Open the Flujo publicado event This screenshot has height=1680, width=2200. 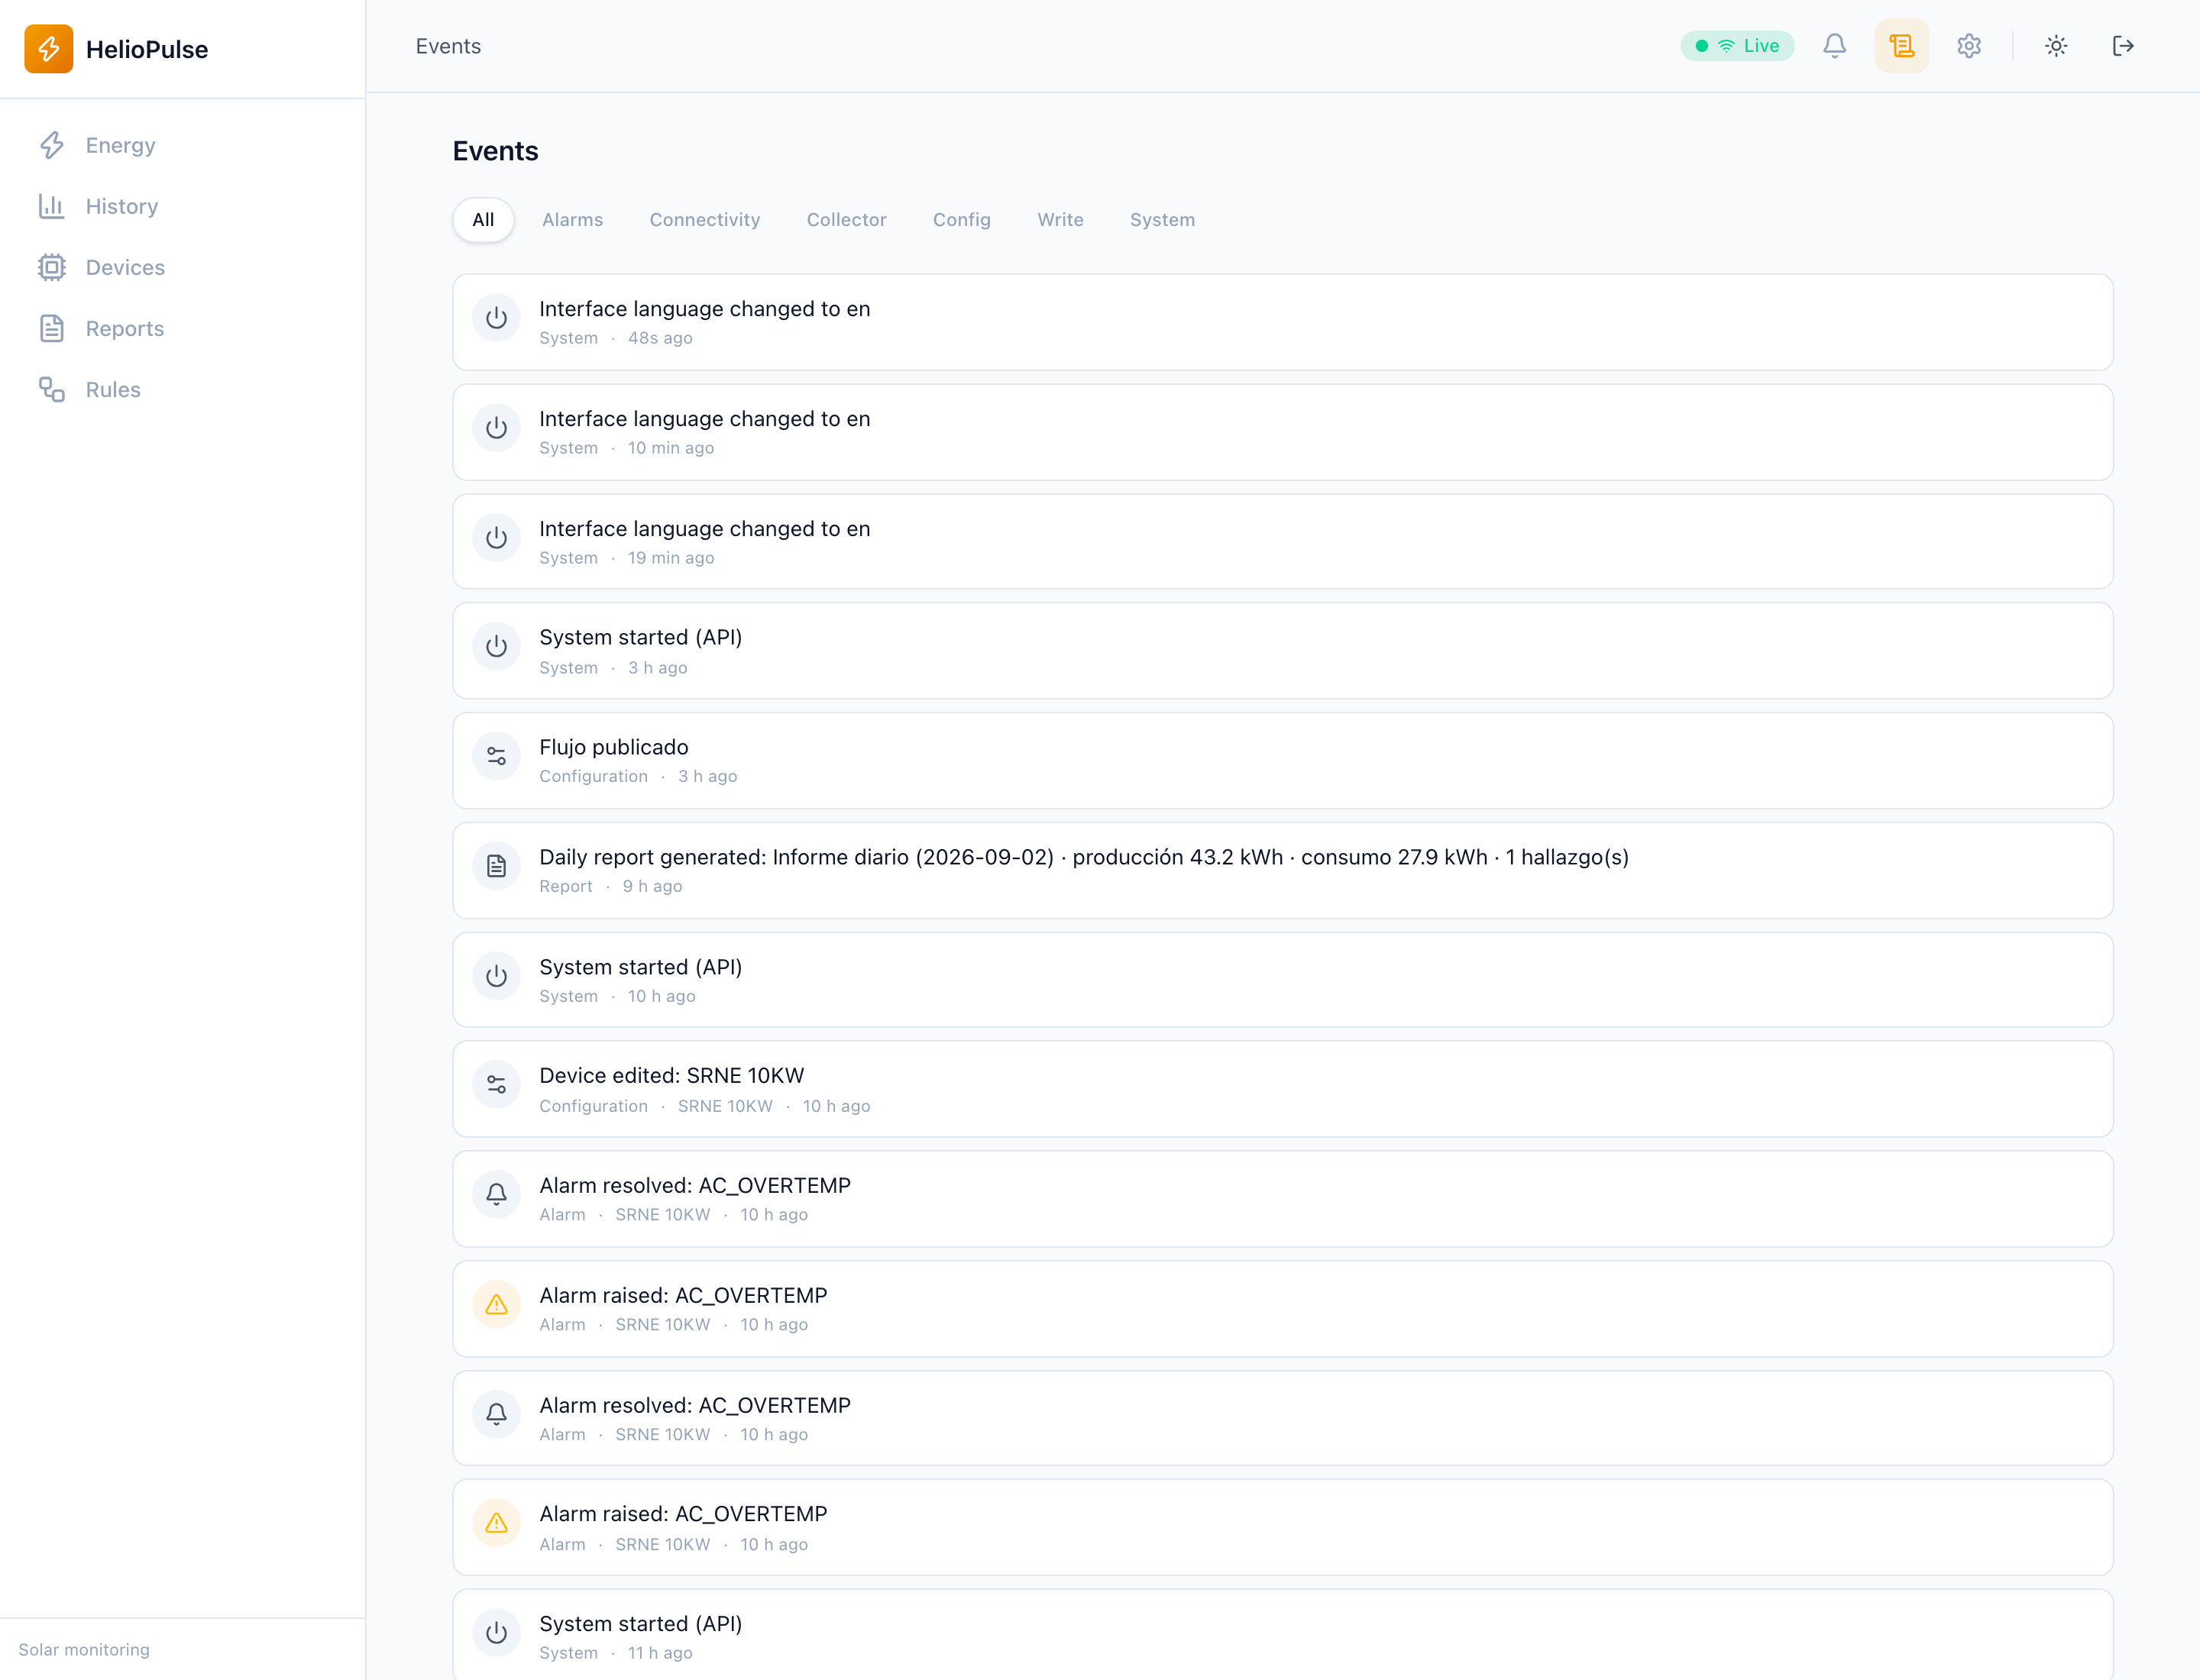coord(1283,761)
